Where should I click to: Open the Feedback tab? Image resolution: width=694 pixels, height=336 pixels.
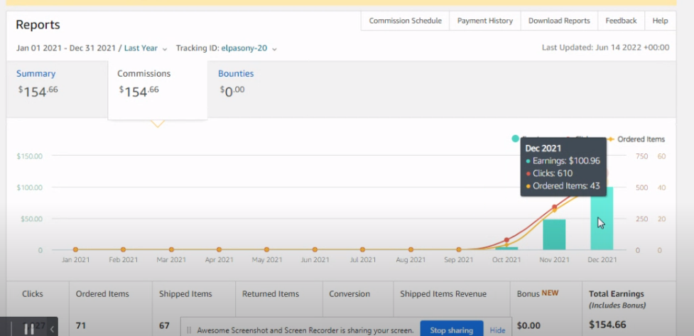point(621,21)
